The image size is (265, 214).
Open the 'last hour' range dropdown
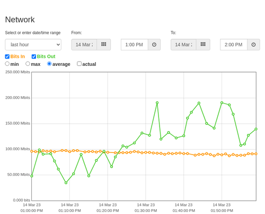pos(33,45)
